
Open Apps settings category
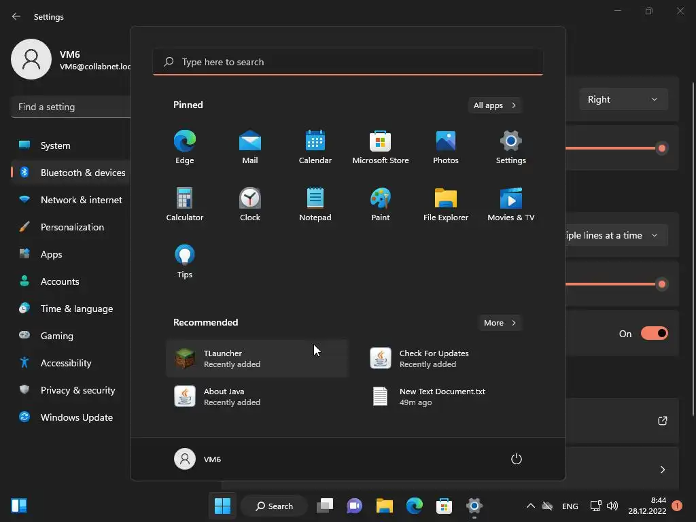pos(71,254)
